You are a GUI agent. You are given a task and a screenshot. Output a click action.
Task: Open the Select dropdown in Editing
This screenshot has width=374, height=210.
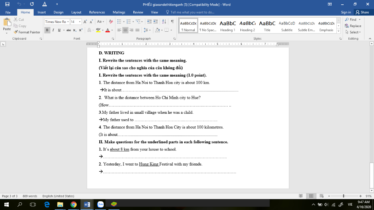353,32
